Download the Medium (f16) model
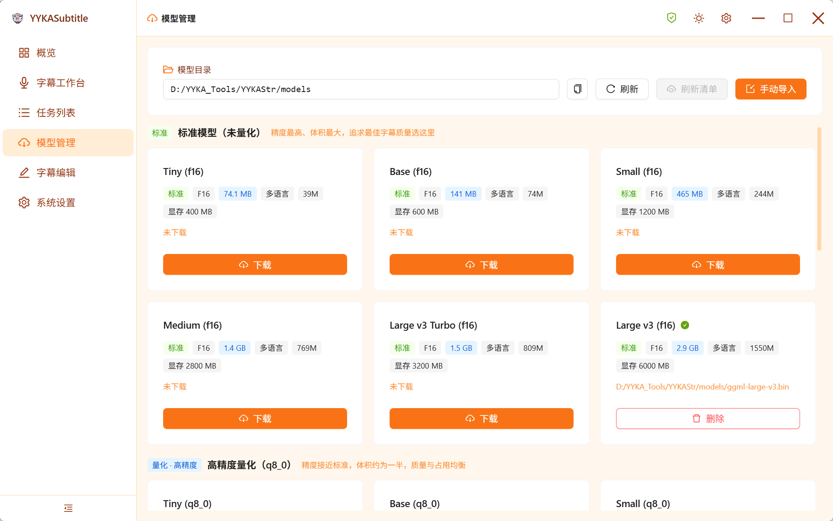The height and width of the screenshot is (521, 833). (x=255, y=419)
